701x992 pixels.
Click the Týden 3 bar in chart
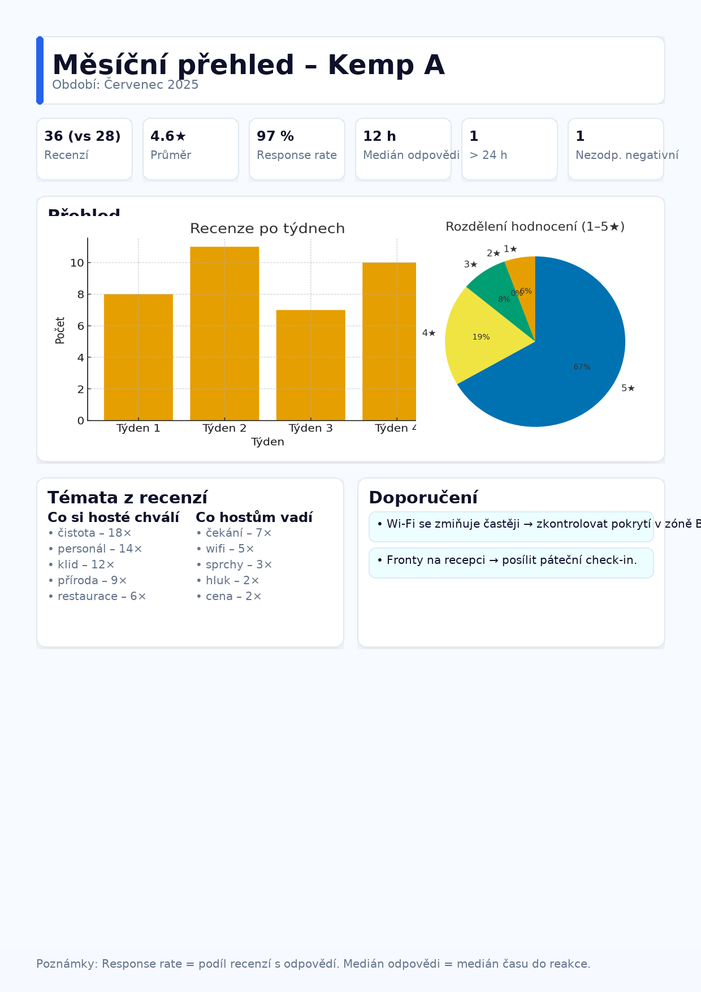tap(310, 365)
